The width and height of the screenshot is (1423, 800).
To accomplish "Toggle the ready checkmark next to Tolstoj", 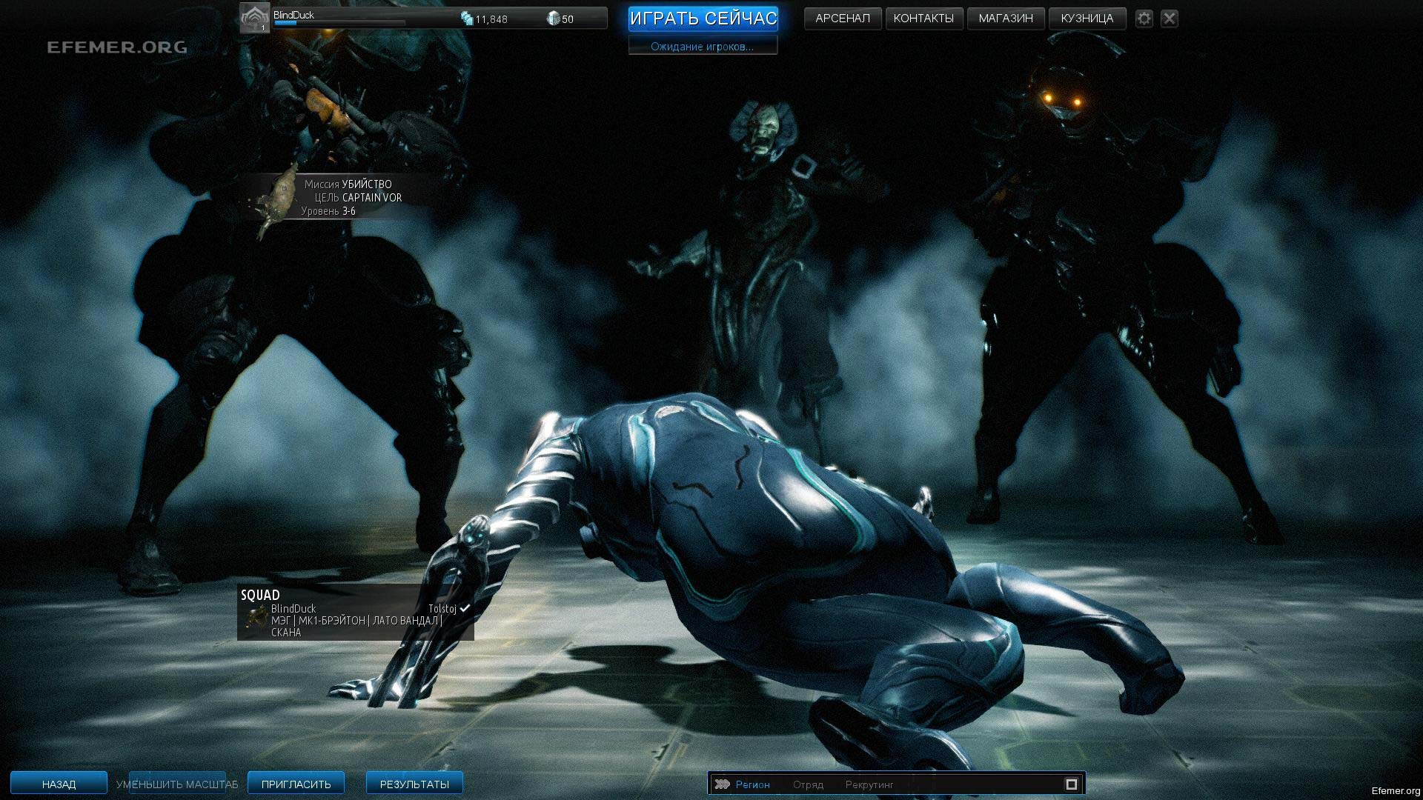I will (x=465, y=608).
